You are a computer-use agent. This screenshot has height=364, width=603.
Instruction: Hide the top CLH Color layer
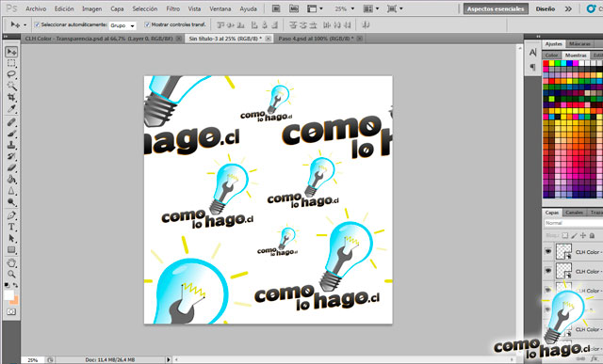coord(548,251)
